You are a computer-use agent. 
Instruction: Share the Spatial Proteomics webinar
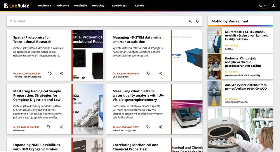[x=62, y=73]
